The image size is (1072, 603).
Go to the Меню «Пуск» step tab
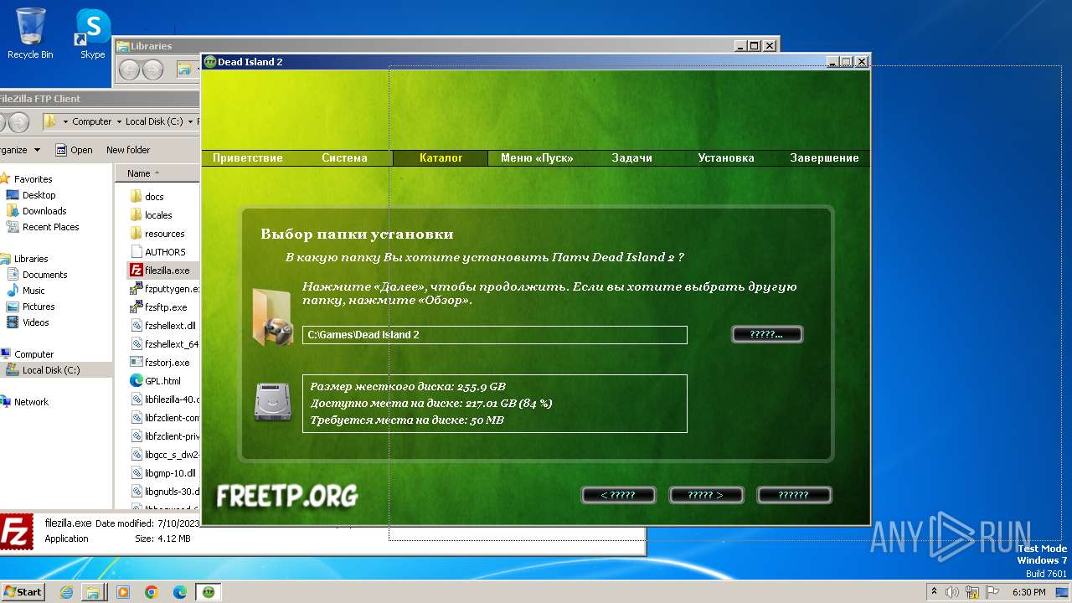(x=537, y=157)
